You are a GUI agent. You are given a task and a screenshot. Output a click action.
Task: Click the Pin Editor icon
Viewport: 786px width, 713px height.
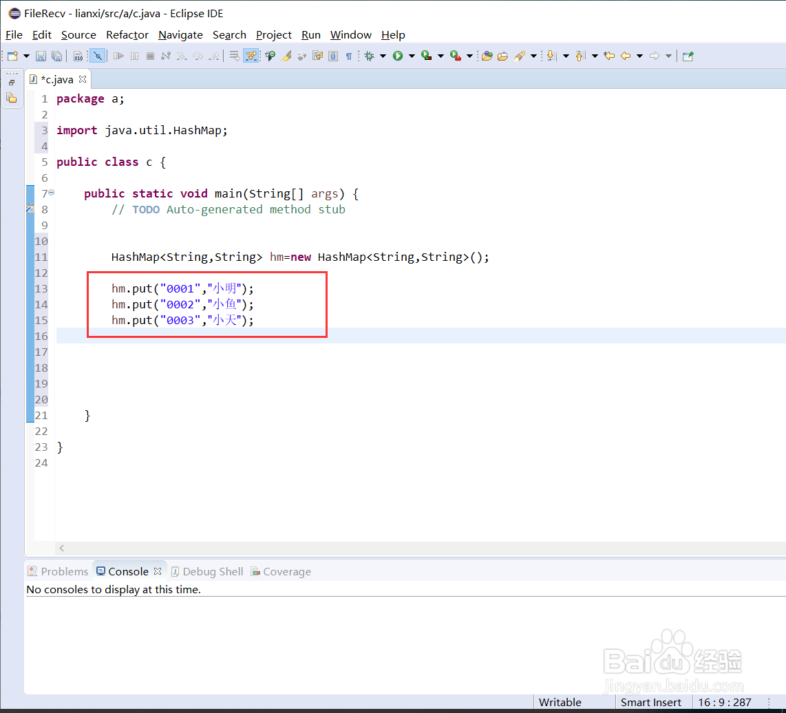688,56
